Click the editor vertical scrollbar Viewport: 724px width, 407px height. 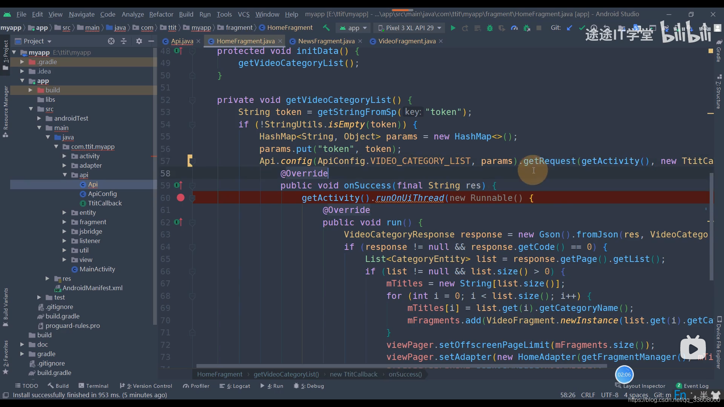click(712, 226)
